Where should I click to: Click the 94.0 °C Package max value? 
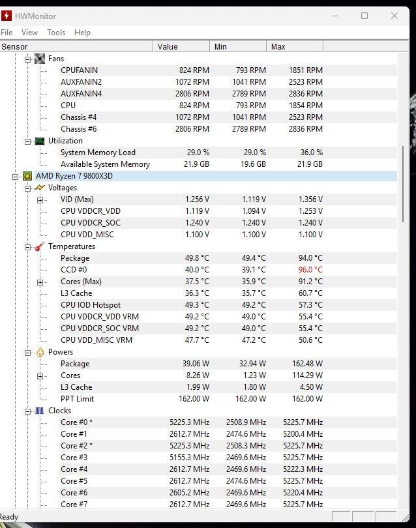(310, 258)
